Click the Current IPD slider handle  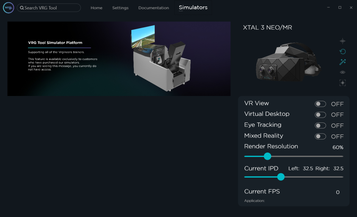(281, 177)
